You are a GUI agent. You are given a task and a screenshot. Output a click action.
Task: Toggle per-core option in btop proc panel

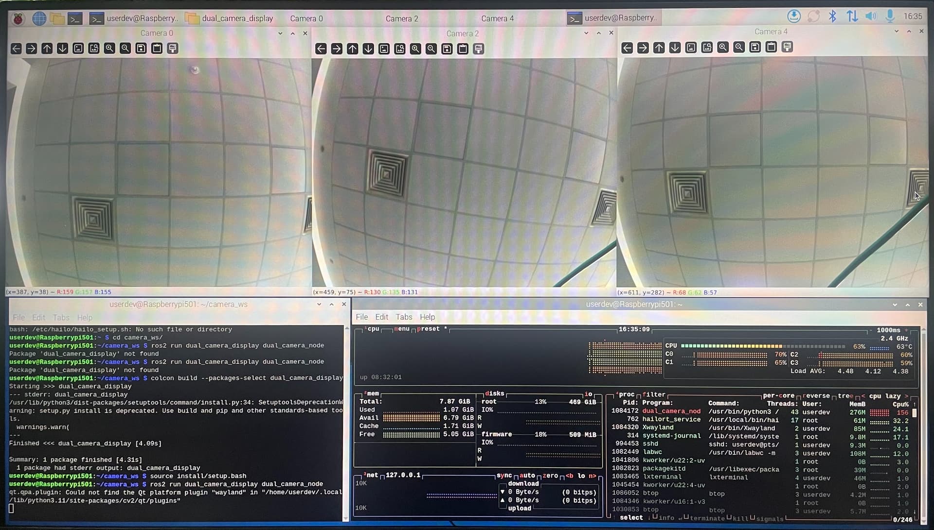coord(778,396)
